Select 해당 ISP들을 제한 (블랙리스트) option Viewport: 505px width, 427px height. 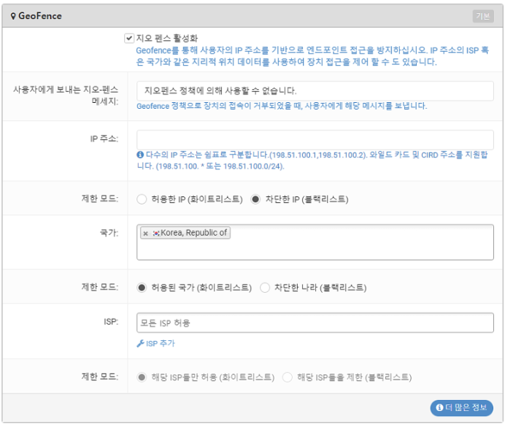[x=287, y=377]
